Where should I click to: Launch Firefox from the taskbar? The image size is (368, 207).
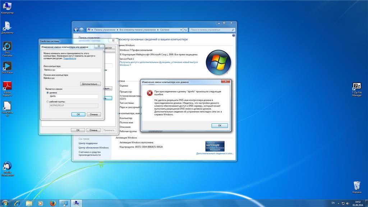click(x=52, y=203)
